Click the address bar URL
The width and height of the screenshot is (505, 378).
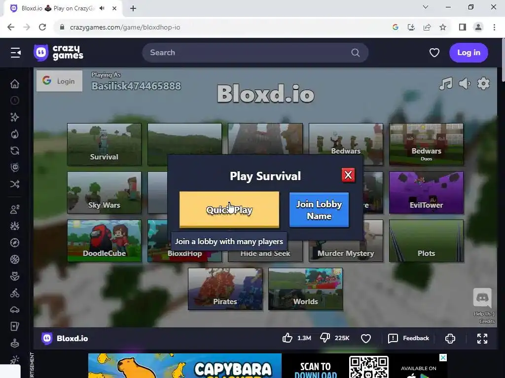point(125,28)
